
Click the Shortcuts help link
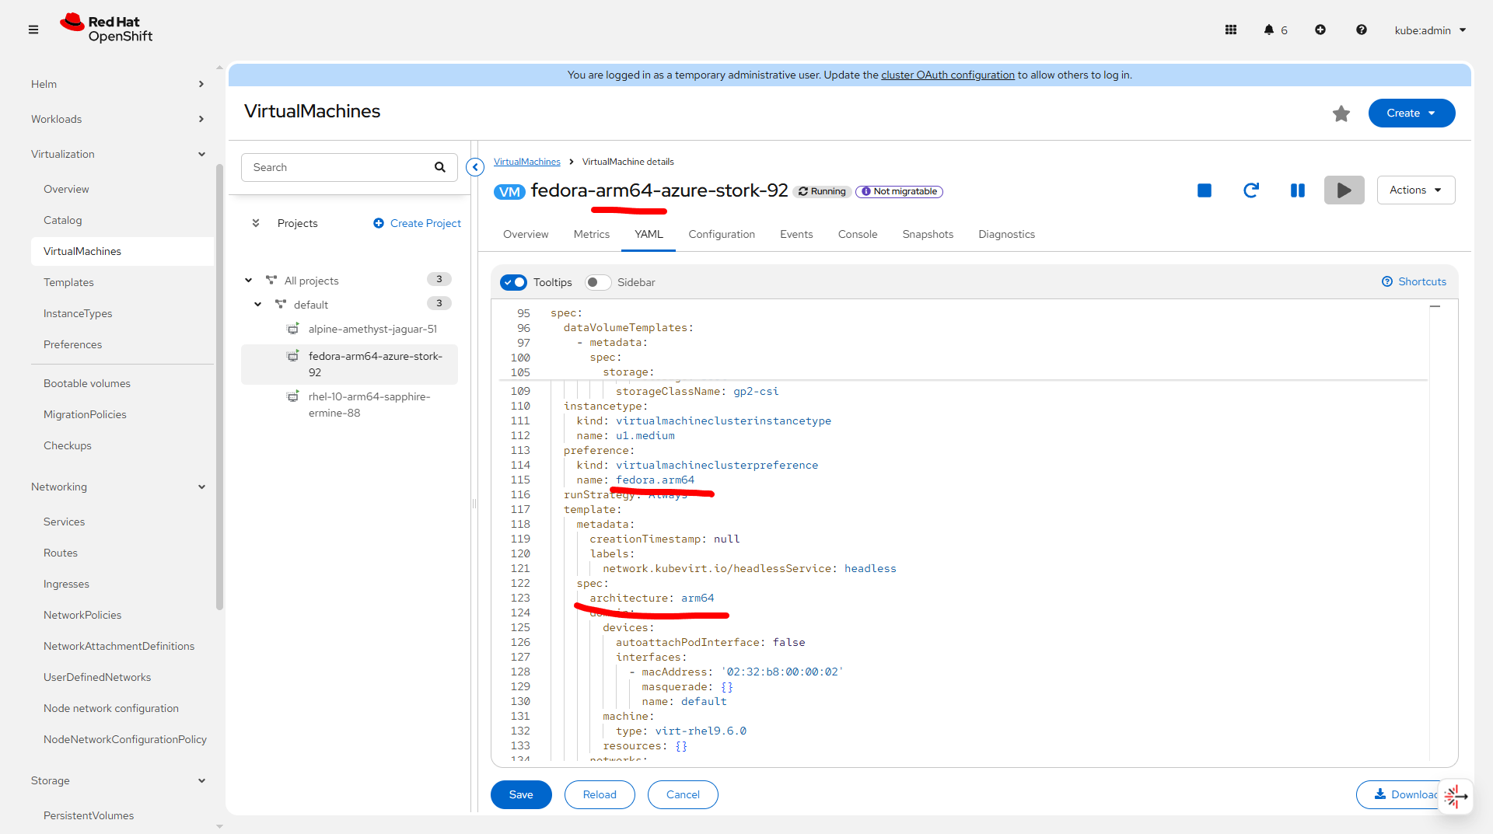1414,281
